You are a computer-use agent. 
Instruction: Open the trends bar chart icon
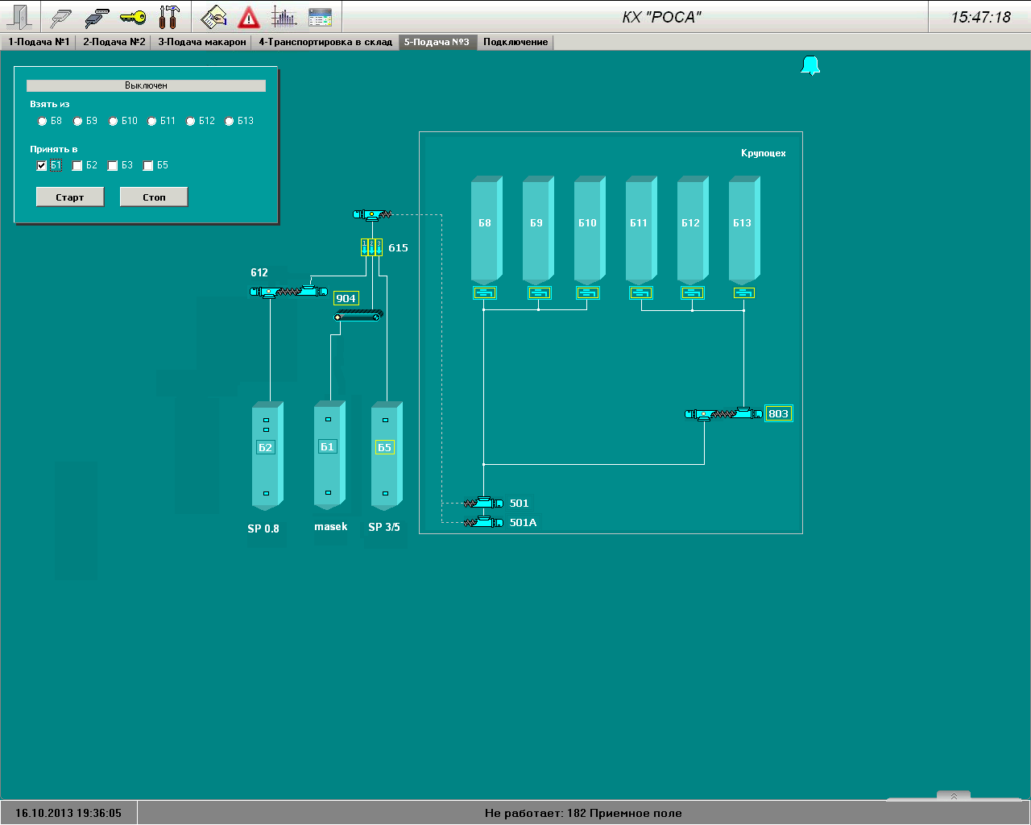click(x=284, y=17)
